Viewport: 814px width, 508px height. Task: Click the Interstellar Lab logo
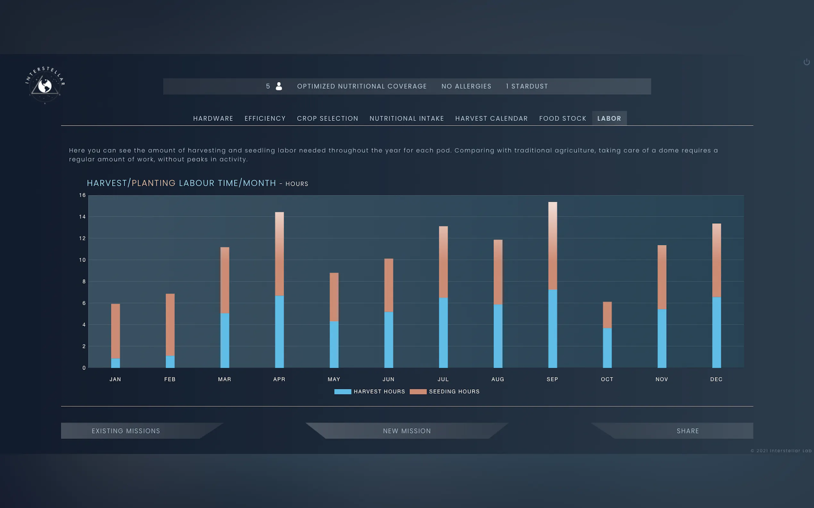tap(45, 85)
